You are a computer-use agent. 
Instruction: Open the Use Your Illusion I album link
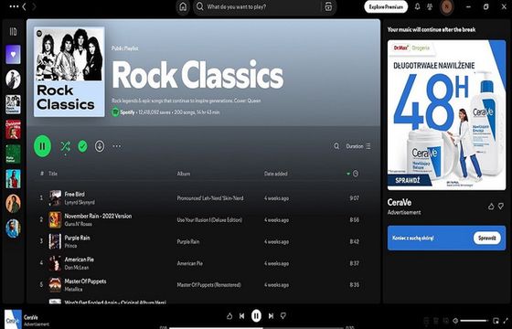click(209, 220)
